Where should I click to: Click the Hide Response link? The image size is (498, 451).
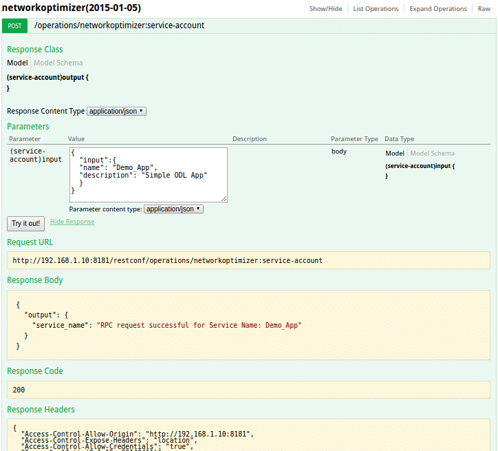pyautogui.click(x=72, y=222)
